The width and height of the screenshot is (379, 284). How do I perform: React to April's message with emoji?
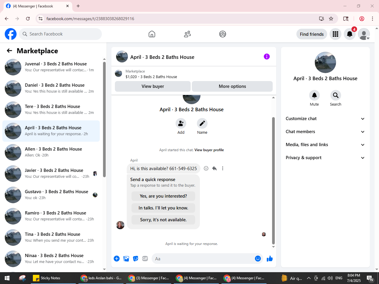point(206,168)
